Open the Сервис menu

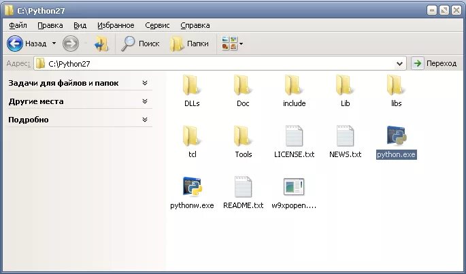[157, 25]
